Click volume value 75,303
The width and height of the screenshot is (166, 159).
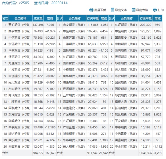coord(38,37)
